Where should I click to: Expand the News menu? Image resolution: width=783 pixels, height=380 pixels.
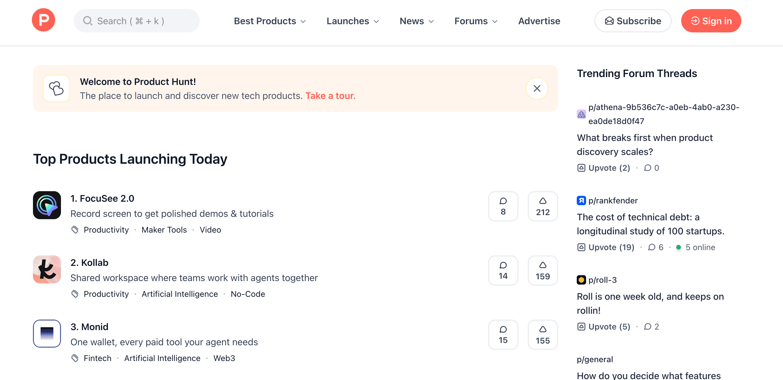pyautogui.click(x=416, y=21)
